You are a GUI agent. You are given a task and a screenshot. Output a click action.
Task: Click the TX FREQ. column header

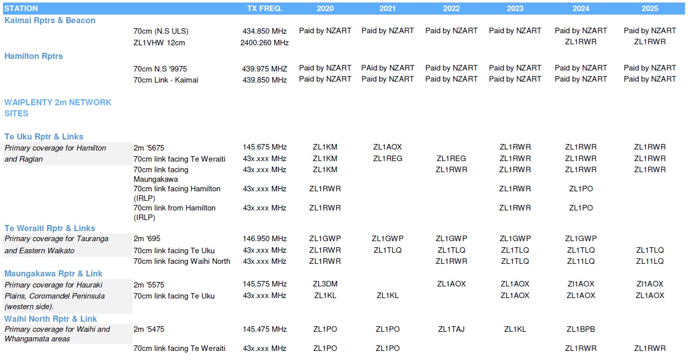pos(265,9)
